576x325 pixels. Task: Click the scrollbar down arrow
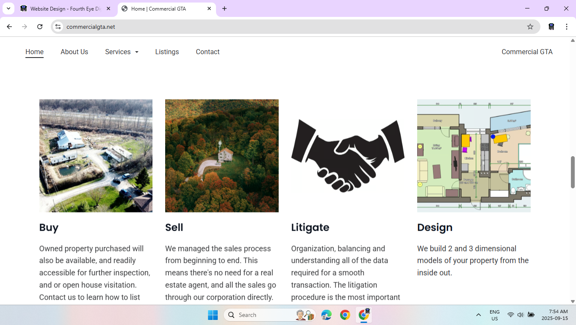(x=573, y=301)
